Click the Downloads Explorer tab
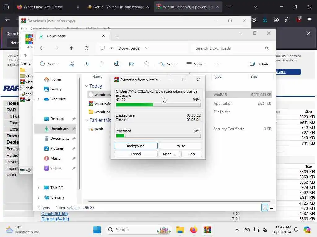 click(73, 36)
